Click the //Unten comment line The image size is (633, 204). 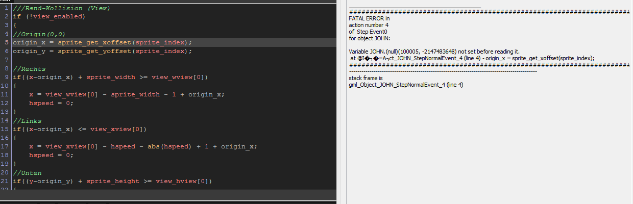click(27, 173)
